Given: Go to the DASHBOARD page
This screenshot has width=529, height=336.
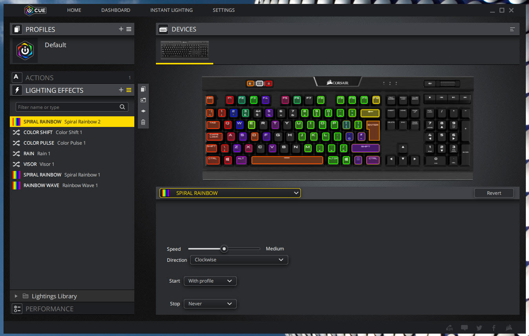Looking at the screenshot, I should pyautogui.click(x=116, y=10).
